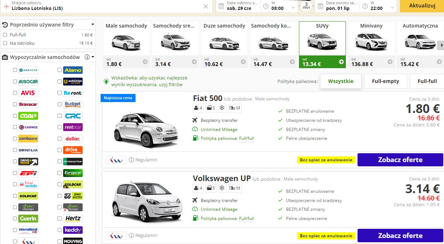Click the Final Rentals logo

(x=28, y=184)
